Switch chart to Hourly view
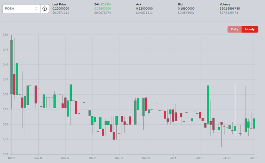Viewport: 265px width, 163px height. [250, 29]
